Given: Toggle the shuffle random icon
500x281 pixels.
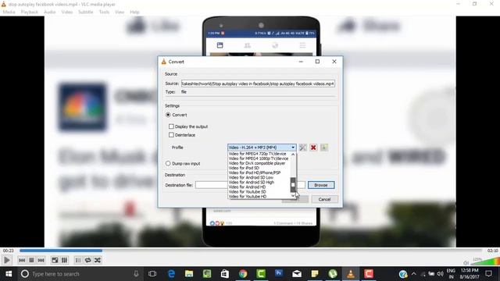Looking at the screenshot, I should (x=98, y=260).
